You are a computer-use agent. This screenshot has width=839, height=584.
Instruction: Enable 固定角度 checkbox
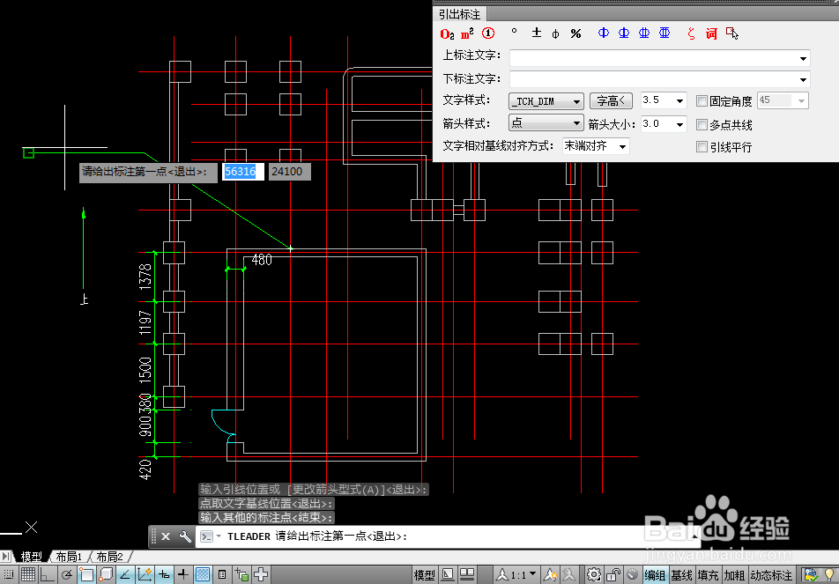pyautogui.click(x=702, y=100)
